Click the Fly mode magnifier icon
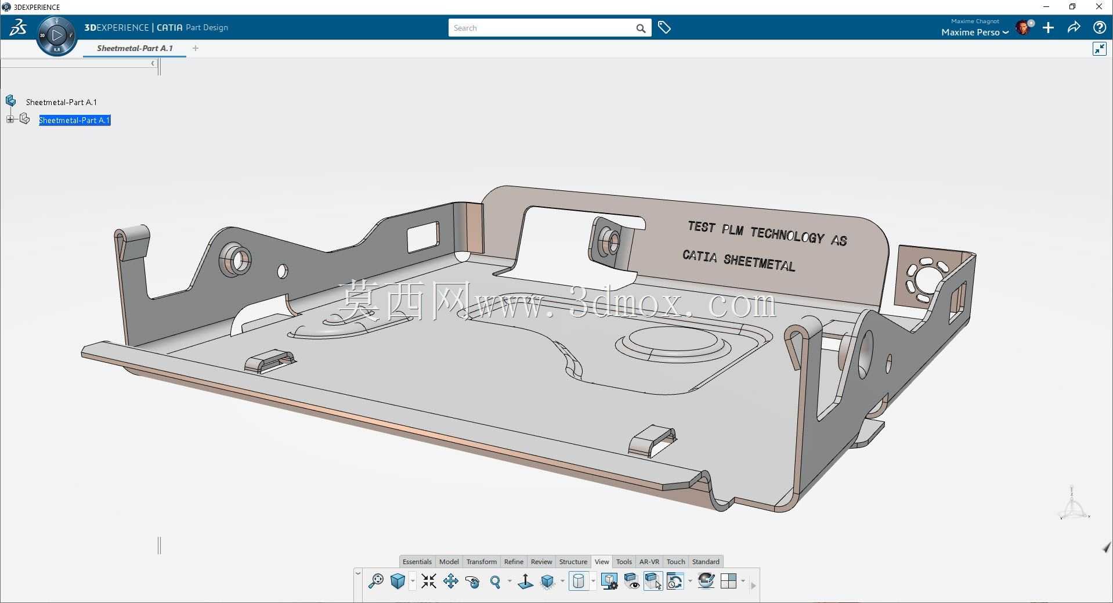 pos(376,581)
